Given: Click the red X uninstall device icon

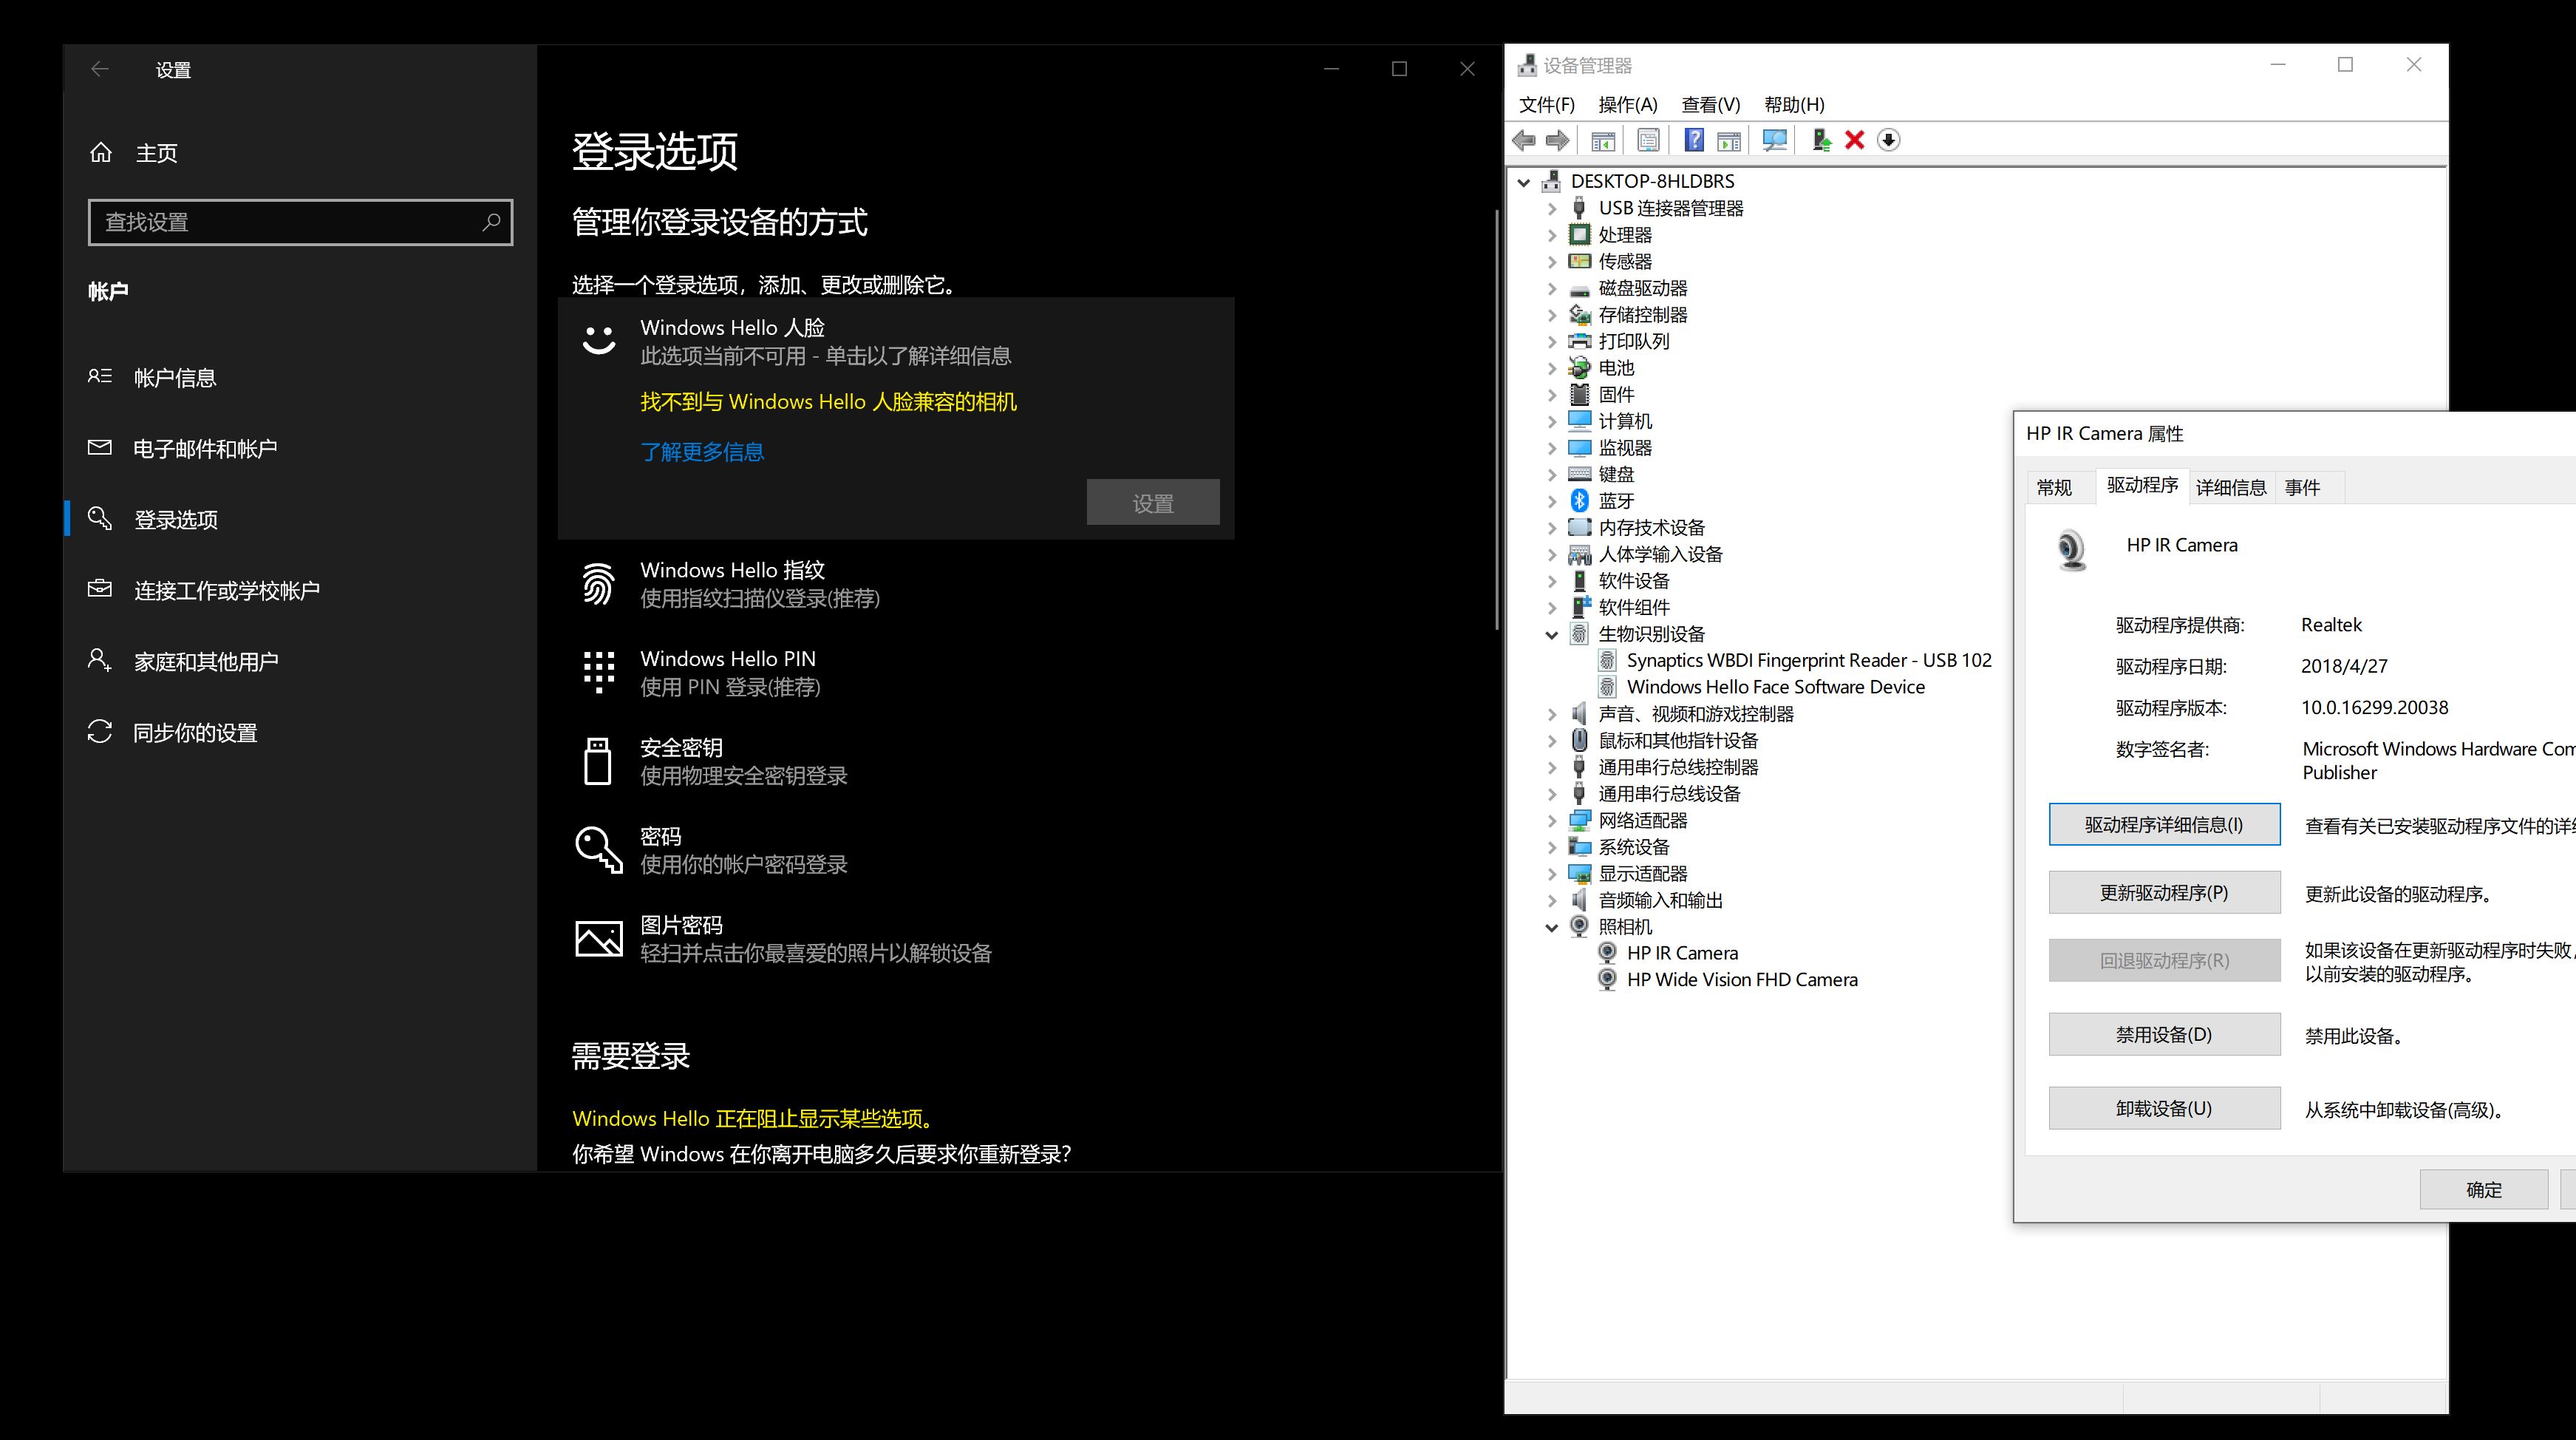Looking at the screenshot, I should coord(1855,140).
